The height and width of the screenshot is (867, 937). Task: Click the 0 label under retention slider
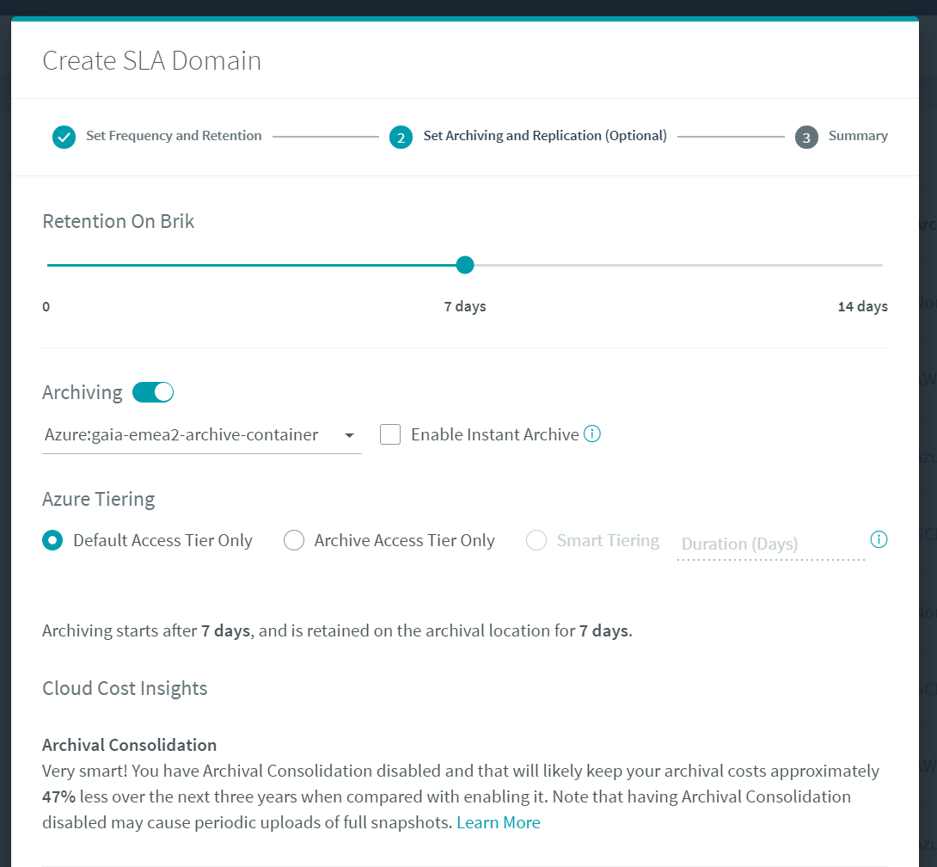pyautogui.click(x=46, y=307)
